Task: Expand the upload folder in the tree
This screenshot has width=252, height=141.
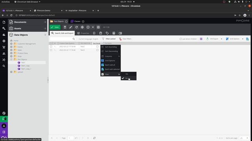Action: [x=11, y=72]
